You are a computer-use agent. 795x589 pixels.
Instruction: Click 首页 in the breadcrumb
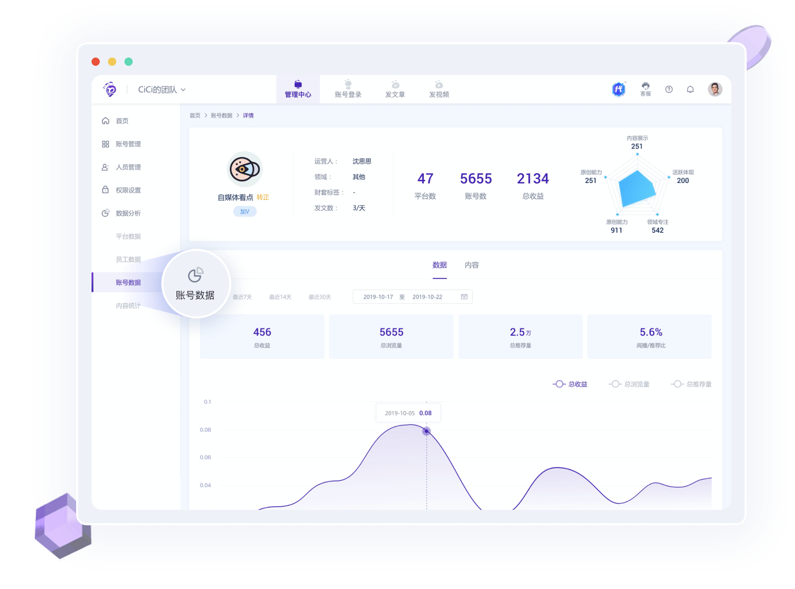tap(195, 116)
